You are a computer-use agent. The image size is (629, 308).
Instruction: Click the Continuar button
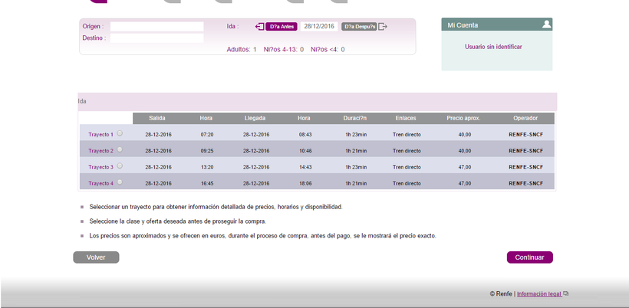click(x=529, y=257)
